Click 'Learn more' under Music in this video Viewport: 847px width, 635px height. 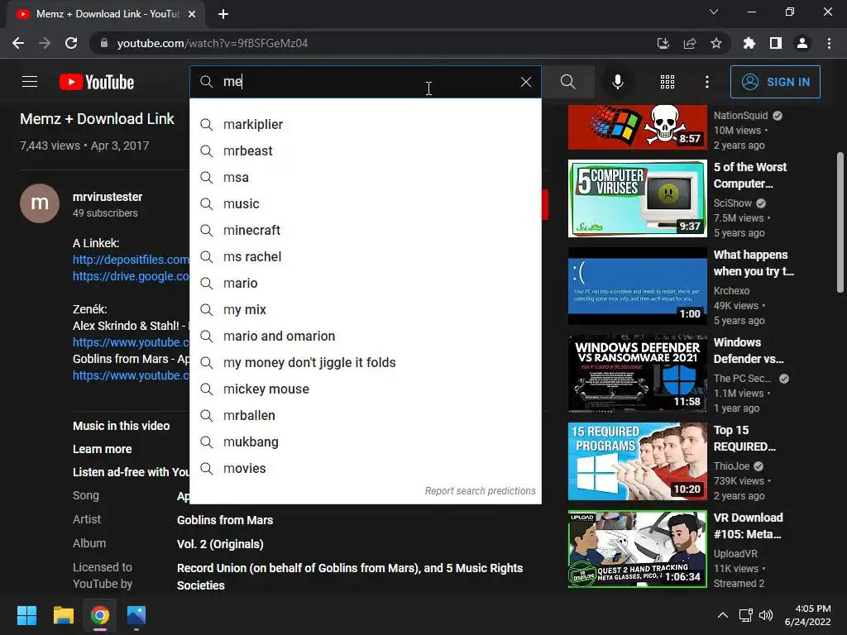tap(102, 449)
